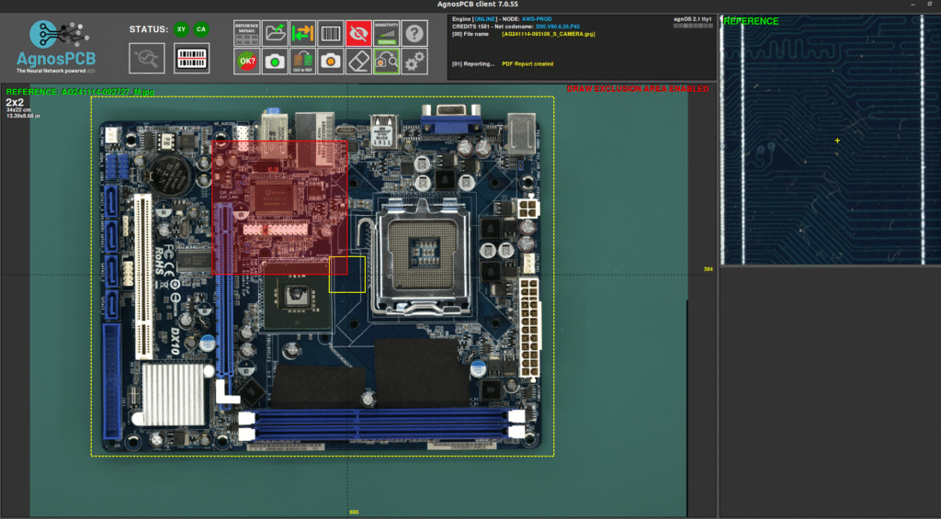Click the large barcode scanner button with the red line
Screen dimensions: 941x519
click(x=193, y=60)
